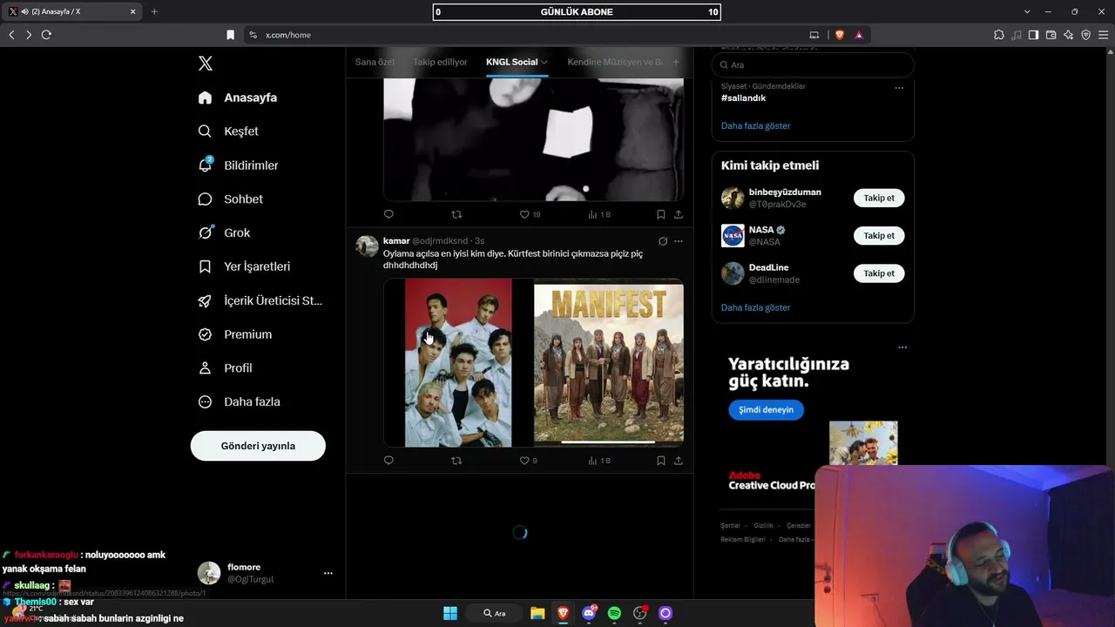Open Yer İşaretleri bookmarks
This screenshot has height=627, width=1115.
[244, 266]
